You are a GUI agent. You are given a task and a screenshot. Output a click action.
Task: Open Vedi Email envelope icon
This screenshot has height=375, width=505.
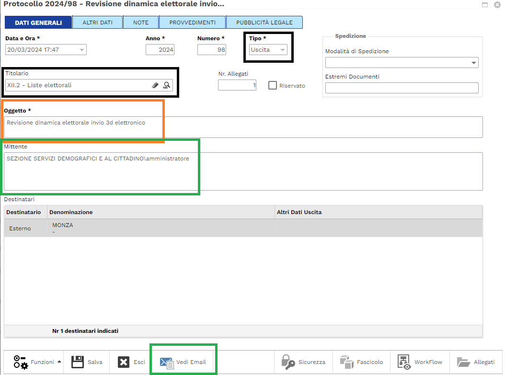(167, 362)
